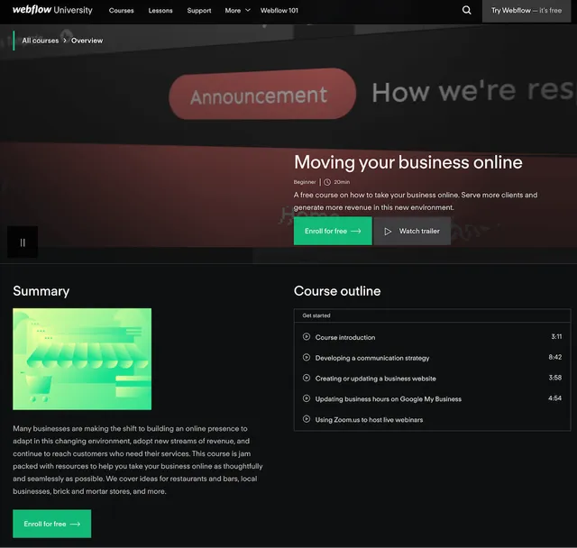Click play icon for Using Zoom.us lesson
Screen dimensions: 577x548
click(x=307, y=419)
